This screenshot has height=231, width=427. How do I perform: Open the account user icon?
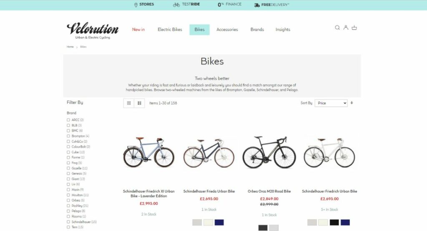[x=346, y=27]
